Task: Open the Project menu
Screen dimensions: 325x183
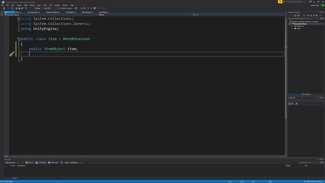Action: point(19,5)
